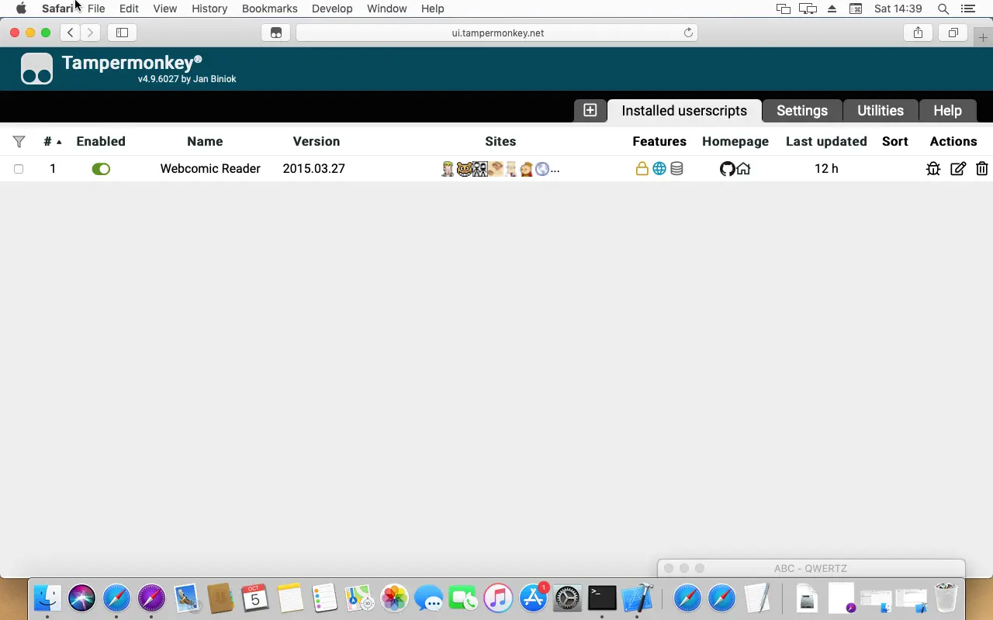Edit the Webcomic Reader script via pencil icon

pyautogui.click(x=958, y=168)
